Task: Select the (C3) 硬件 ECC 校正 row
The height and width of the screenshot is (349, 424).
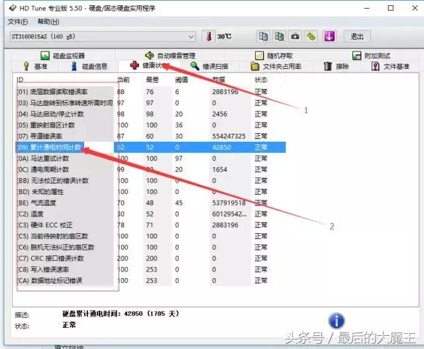Action: (x=150, y=225)
